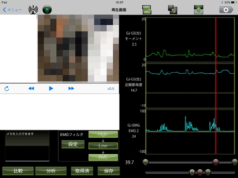Rewind the video
The height and width of the screenshot is (178, 238).
coord(31,88)
